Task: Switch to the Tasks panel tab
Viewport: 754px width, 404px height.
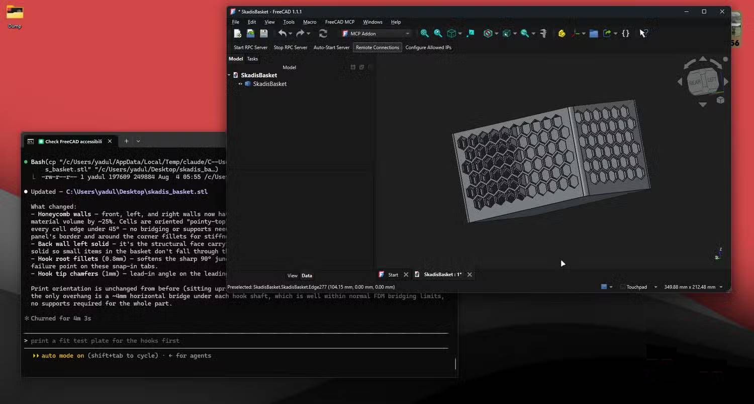Action: 252,59
